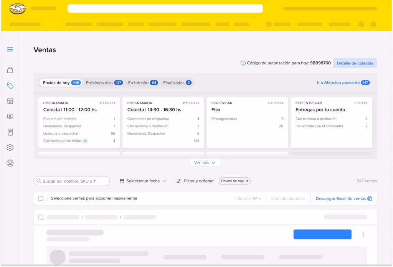Open the video screen sidebar icon
Viewport: 393px width, 267px height.
click(x=10, y=117)
